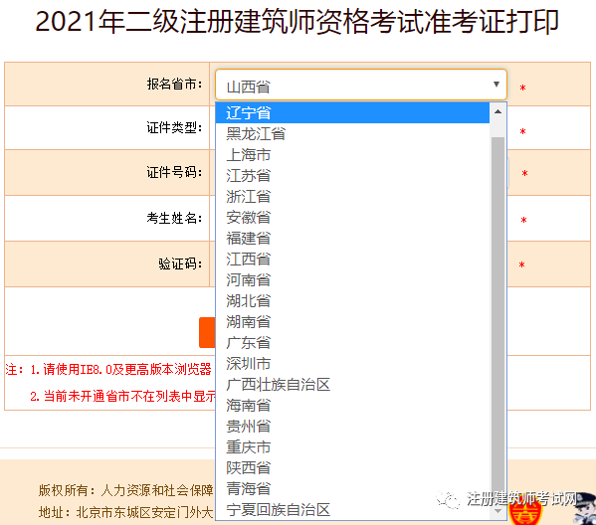Image resolution: width=596 pixels, height=525 pixels.
Task: Select 安徽省 in the province list
Action: pyautogui.click(x=352, y=218)
